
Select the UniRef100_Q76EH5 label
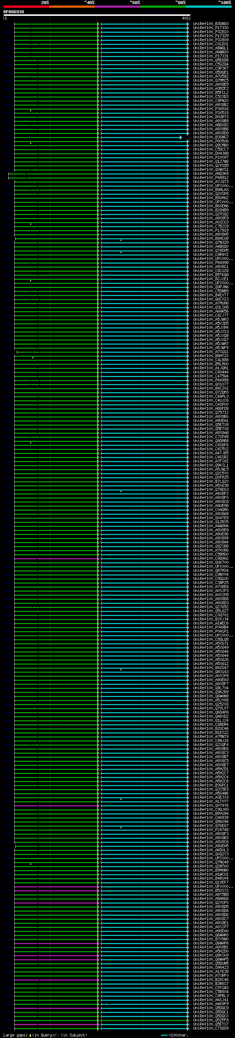(211, 250)
